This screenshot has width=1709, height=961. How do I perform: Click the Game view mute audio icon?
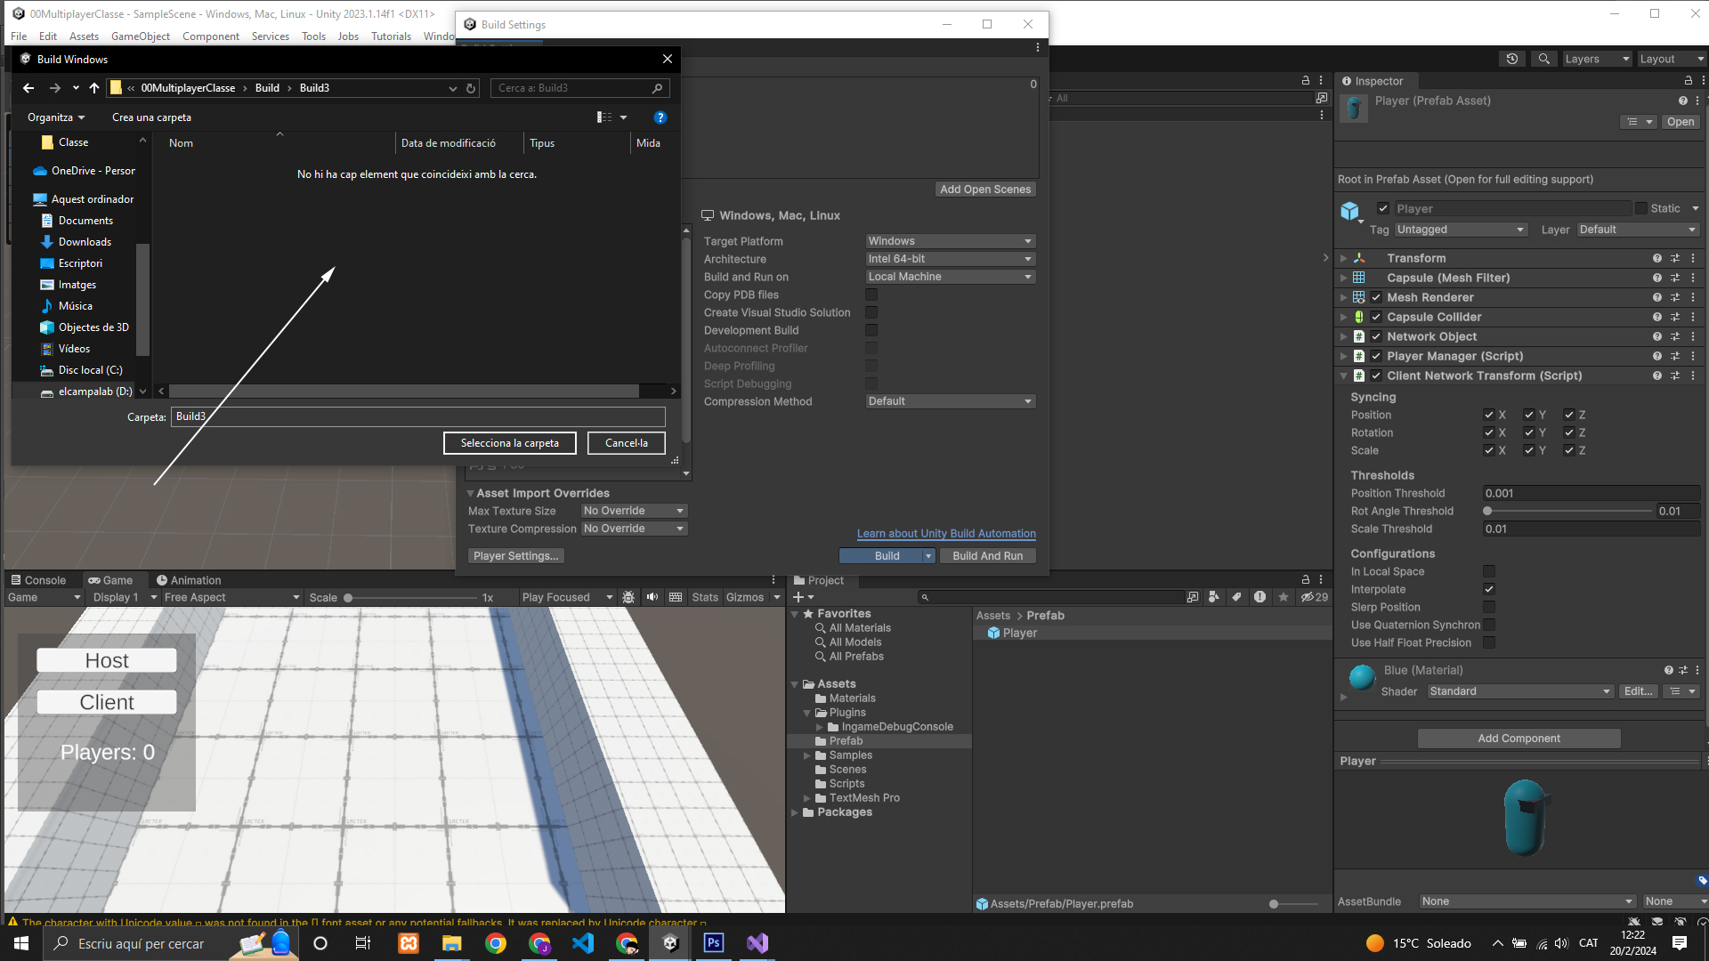[x=652, y=597]
